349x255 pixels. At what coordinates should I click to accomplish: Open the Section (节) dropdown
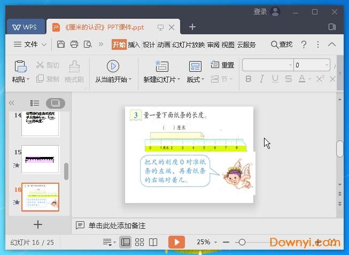tap(221, 79)
